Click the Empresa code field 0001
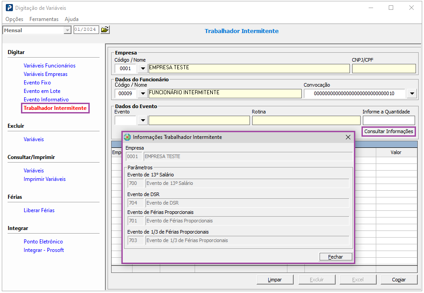 click(125, 68)
